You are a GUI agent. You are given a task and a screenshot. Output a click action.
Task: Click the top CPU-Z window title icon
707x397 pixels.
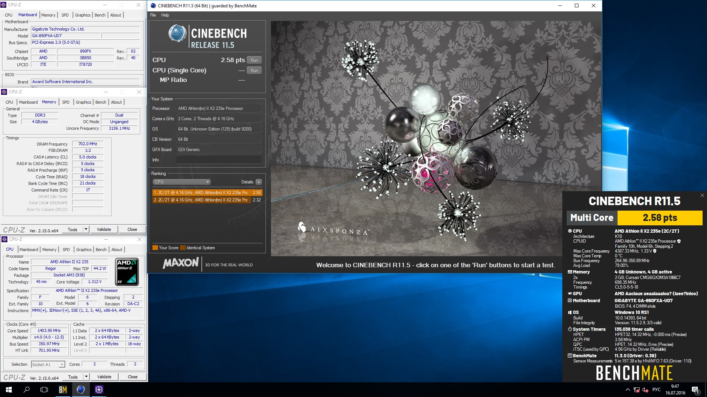tap(4, 5)
